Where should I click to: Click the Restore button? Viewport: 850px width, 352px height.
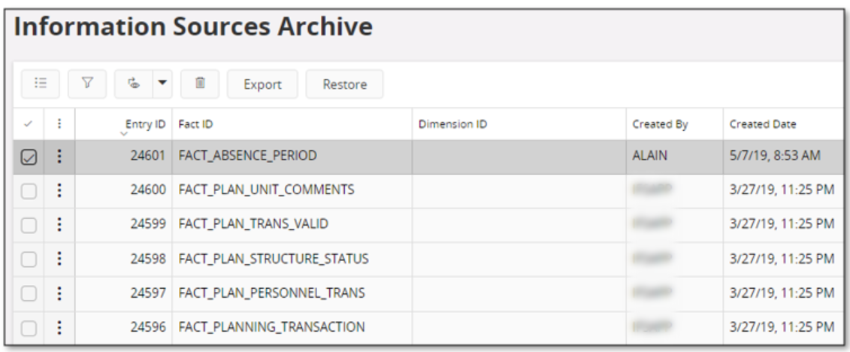tap(345, 84)
